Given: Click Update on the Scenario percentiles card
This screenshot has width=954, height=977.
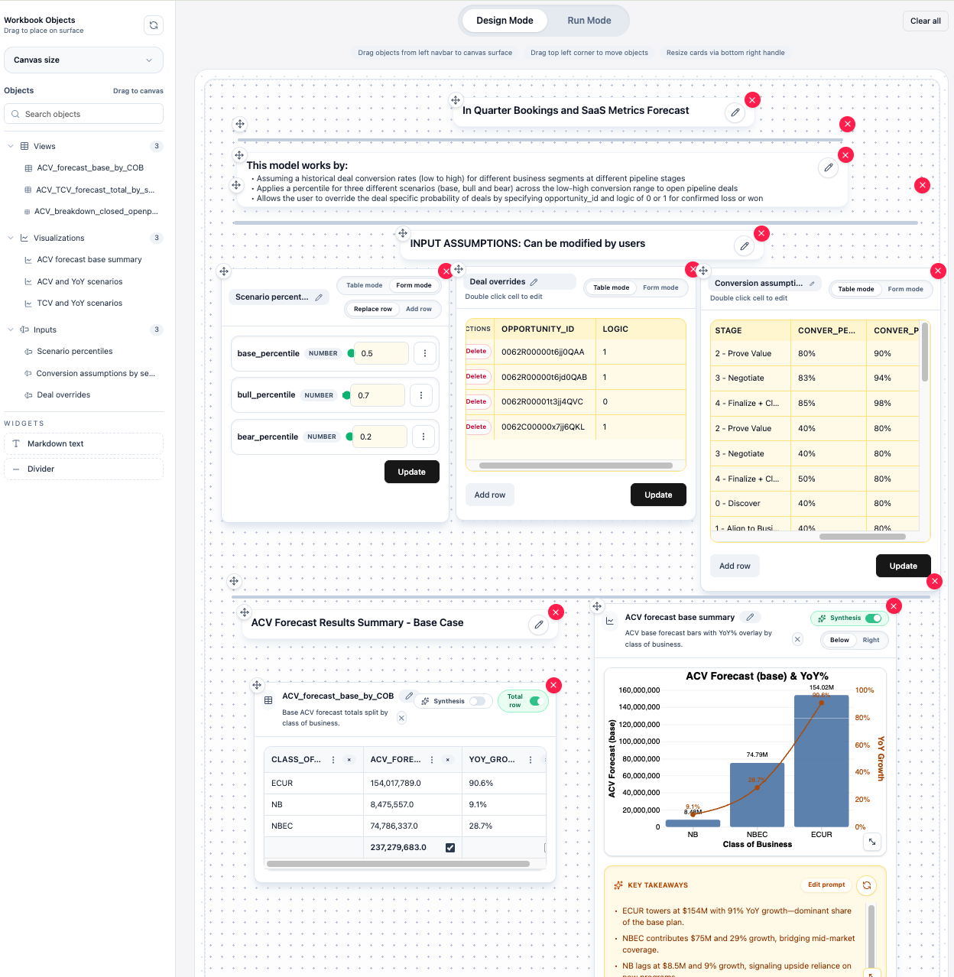Looking at the screenshot, I should coord(411,472).
